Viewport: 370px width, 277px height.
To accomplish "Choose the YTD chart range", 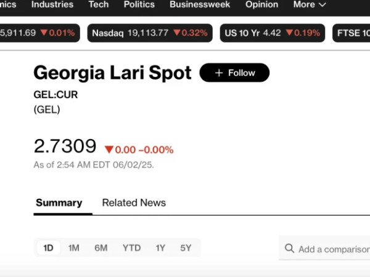I will pos(132,248).
